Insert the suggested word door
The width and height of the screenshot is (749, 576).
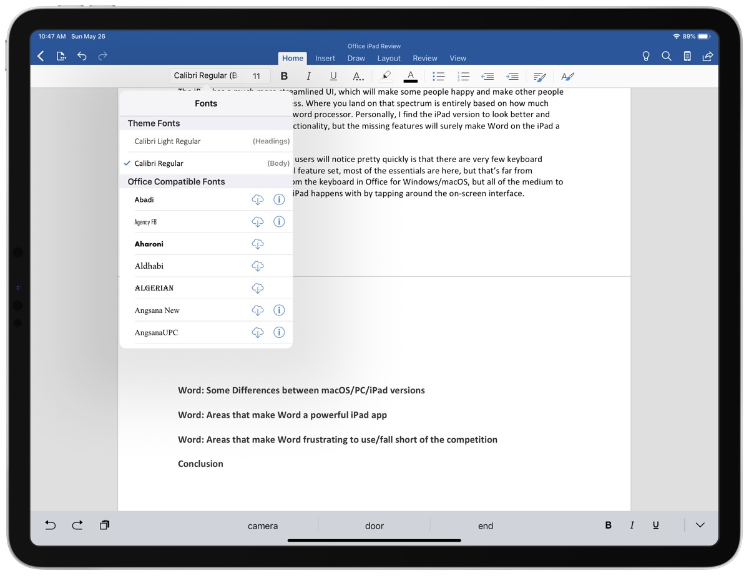(x=374, y=526)
